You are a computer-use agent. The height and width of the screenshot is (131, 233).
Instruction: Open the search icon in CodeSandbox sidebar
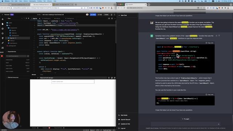click(3, 29)
